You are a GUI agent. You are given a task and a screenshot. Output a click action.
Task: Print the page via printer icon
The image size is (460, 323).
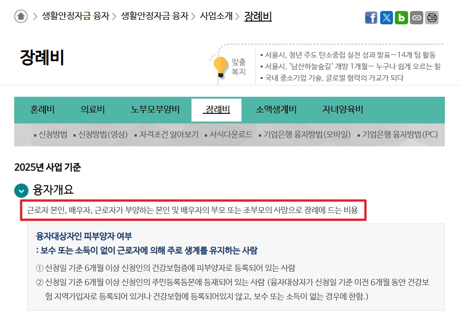click(432, 17)
